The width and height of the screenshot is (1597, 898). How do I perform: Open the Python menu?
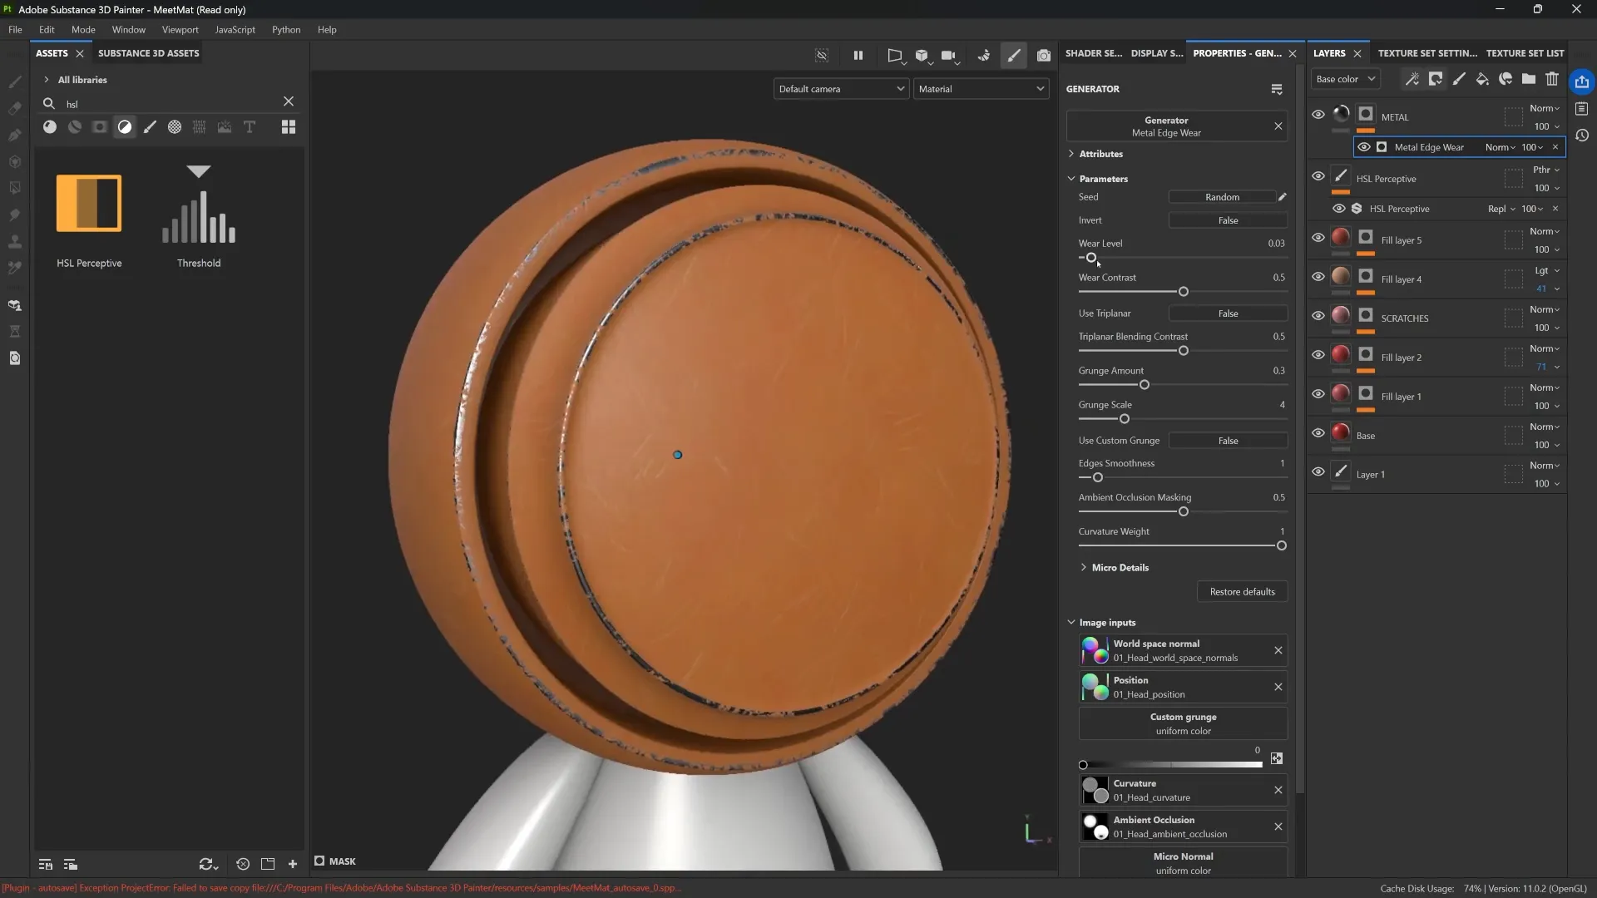pyautogui.click(x=286, y=29)
